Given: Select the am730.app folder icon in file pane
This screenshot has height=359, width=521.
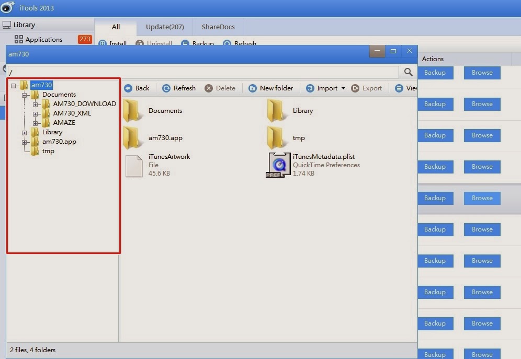Looking at the screenshot, I should click(132, 138).
